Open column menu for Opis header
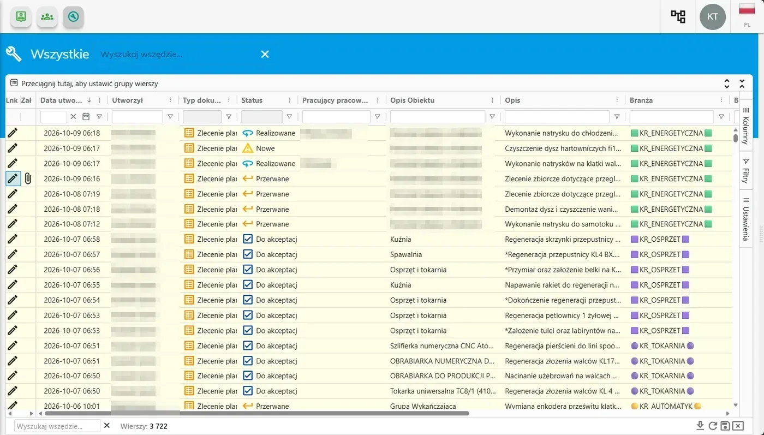The height and width of the screenshot is (435, 764). point(617,100)
